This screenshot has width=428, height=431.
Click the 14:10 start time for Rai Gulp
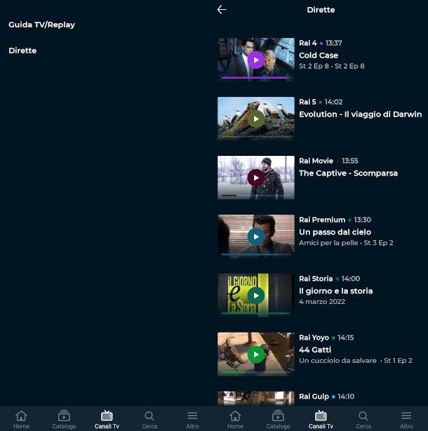[346, 397]
